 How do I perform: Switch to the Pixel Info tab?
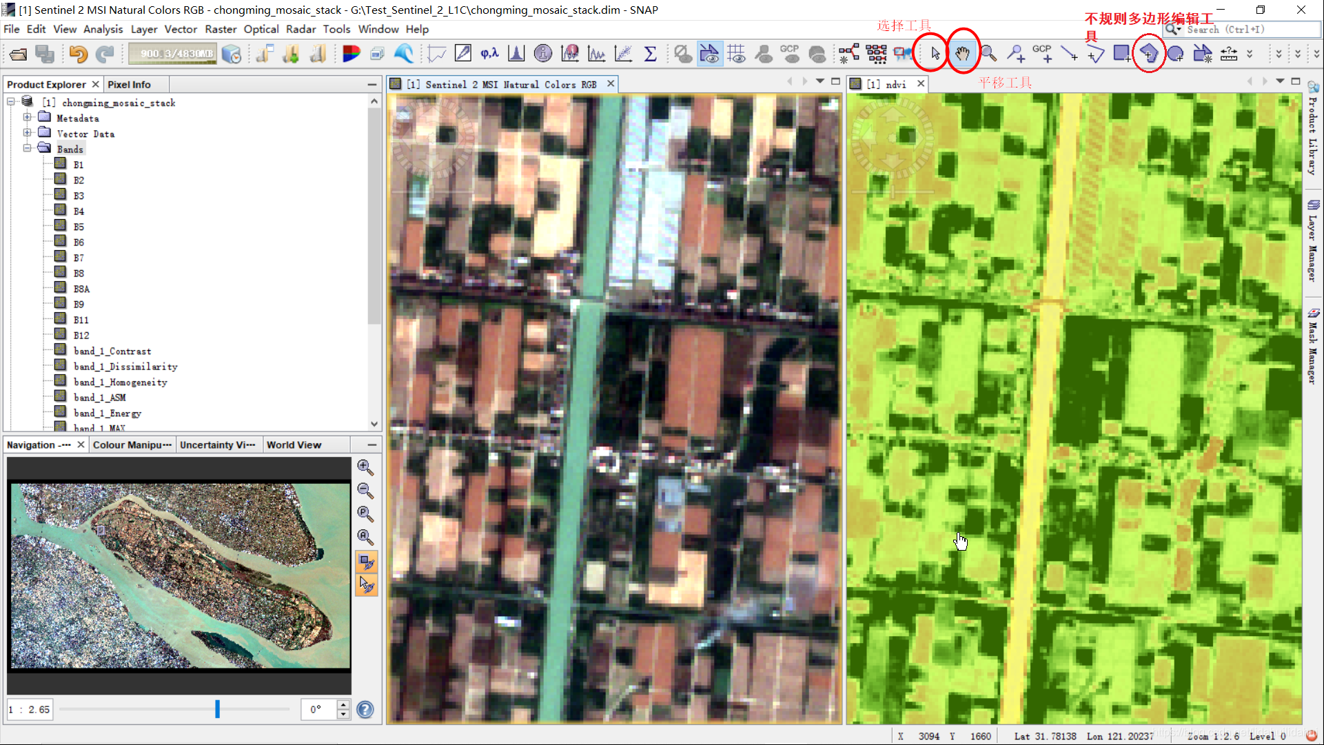coord(131,83)
